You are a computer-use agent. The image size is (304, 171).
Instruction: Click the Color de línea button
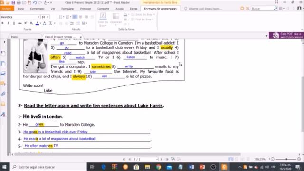tap(103, 19)
